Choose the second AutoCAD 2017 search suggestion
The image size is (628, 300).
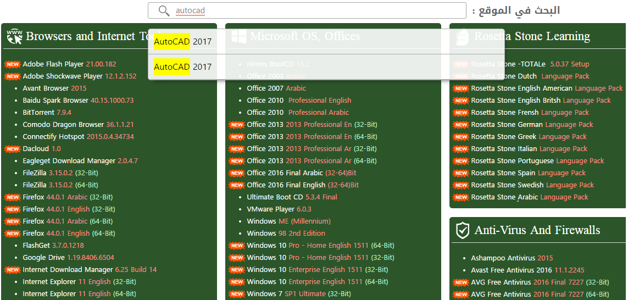pos(326,67)
